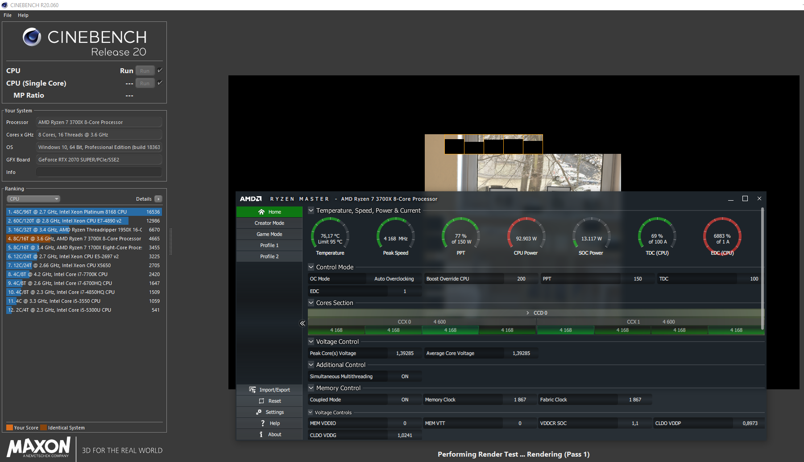Toggle the CPU test checkbox
The image size is (804, 462).
[x=160, y=70]
